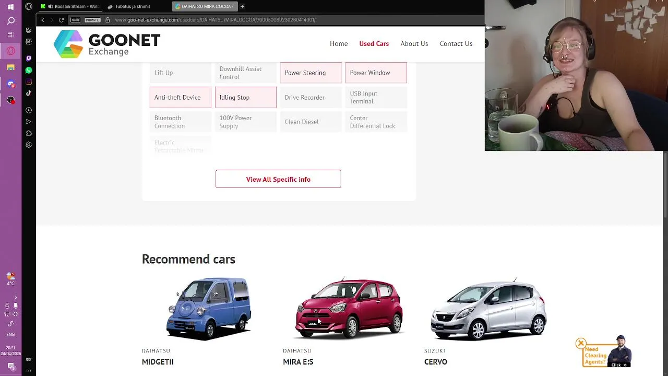668x376 pixels.
Task: Open File Explorer from the taskbar
Action: click(x=10, y=67)
